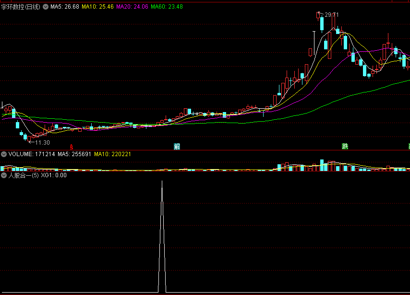Click the volume MA5: 255691 label
The height and width of the screenshot is (295, 410).
click(x=74, y=154)
